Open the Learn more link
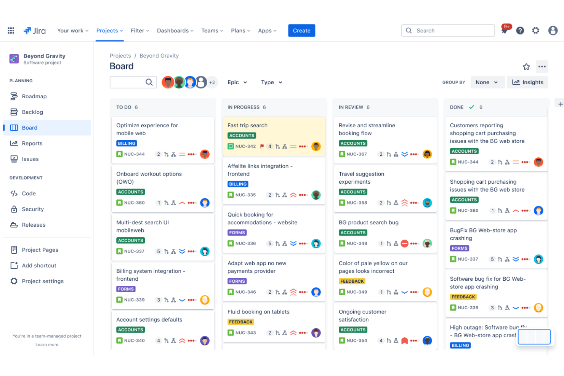Screen dimensions: 564x376 point(47,344)
